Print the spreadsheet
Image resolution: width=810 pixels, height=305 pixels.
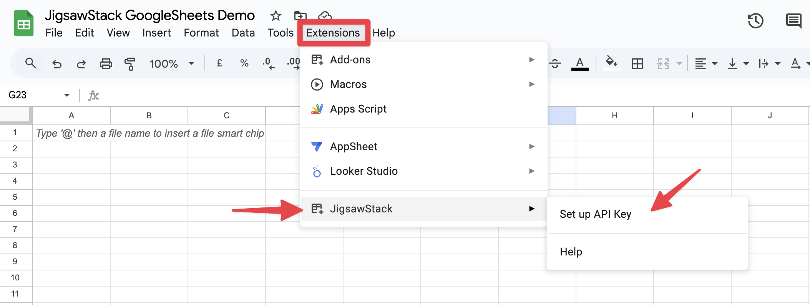(106, 64)
